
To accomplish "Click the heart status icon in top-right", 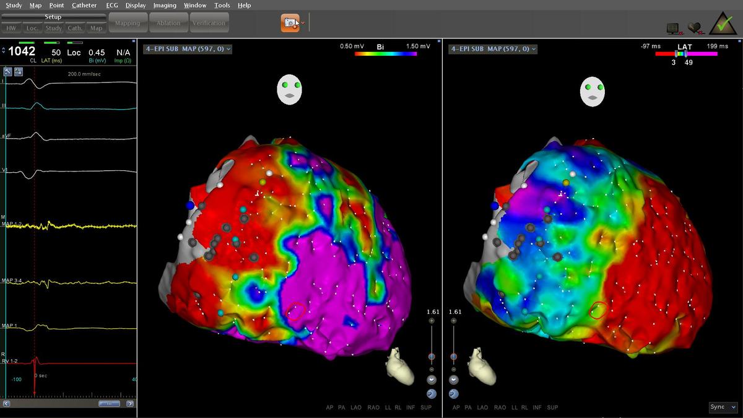I will [695, 27].
